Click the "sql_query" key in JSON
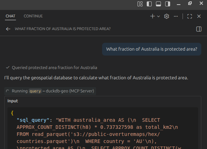The height and width of the screenshot is (149, 207). pos(33,120)
